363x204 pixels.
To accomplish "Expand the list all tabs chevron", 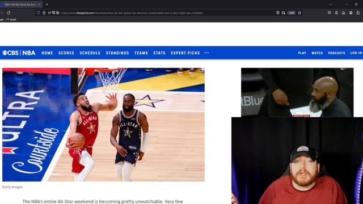I will click(x=331, y=5).
